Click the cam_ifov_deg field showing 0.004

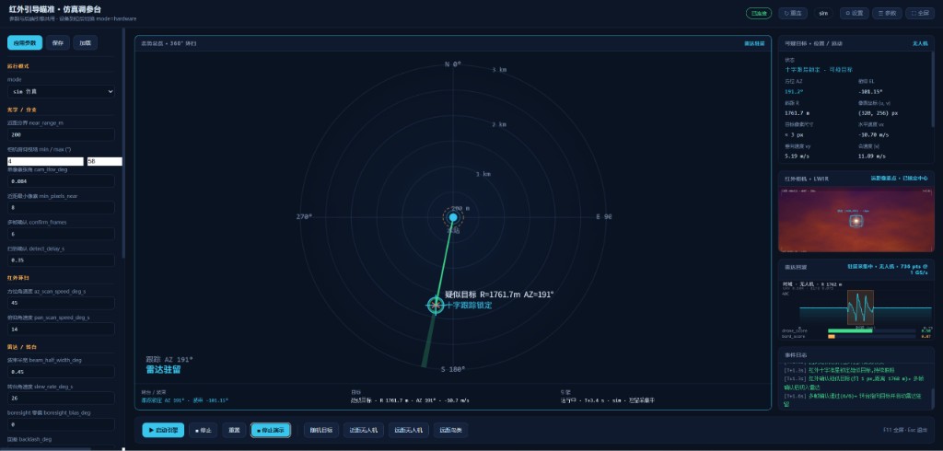pyautogui.click(x=61, y=181)
